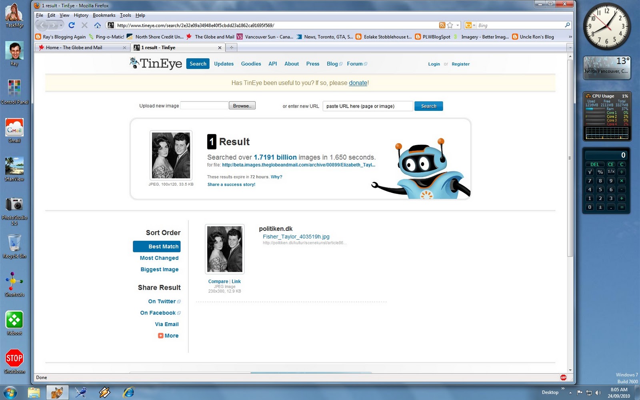The height and width of the screenshot is (400, 640).
Task: Select the Most Changed sort order
Action: [x=159, y=258]
